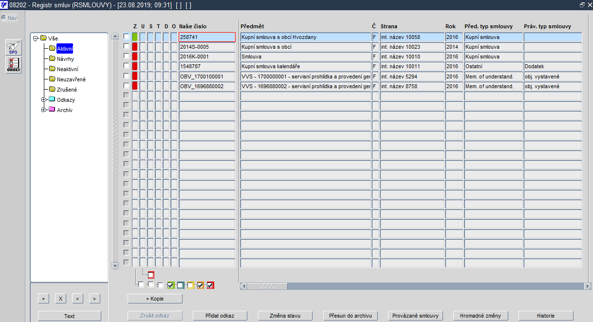Screen dimensions: 593x322
Task: Click the Rok column header
Action: point(450,26)
